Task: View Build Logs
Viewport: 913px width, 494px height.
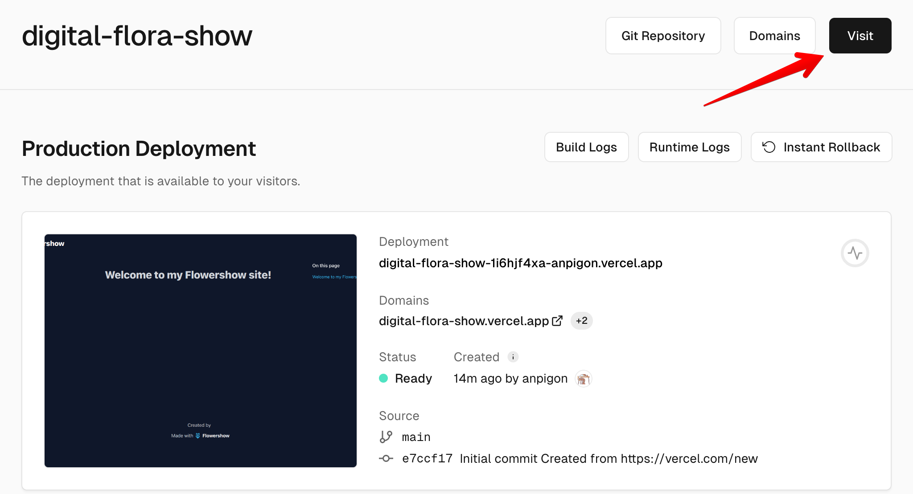Action: point(586,147)
